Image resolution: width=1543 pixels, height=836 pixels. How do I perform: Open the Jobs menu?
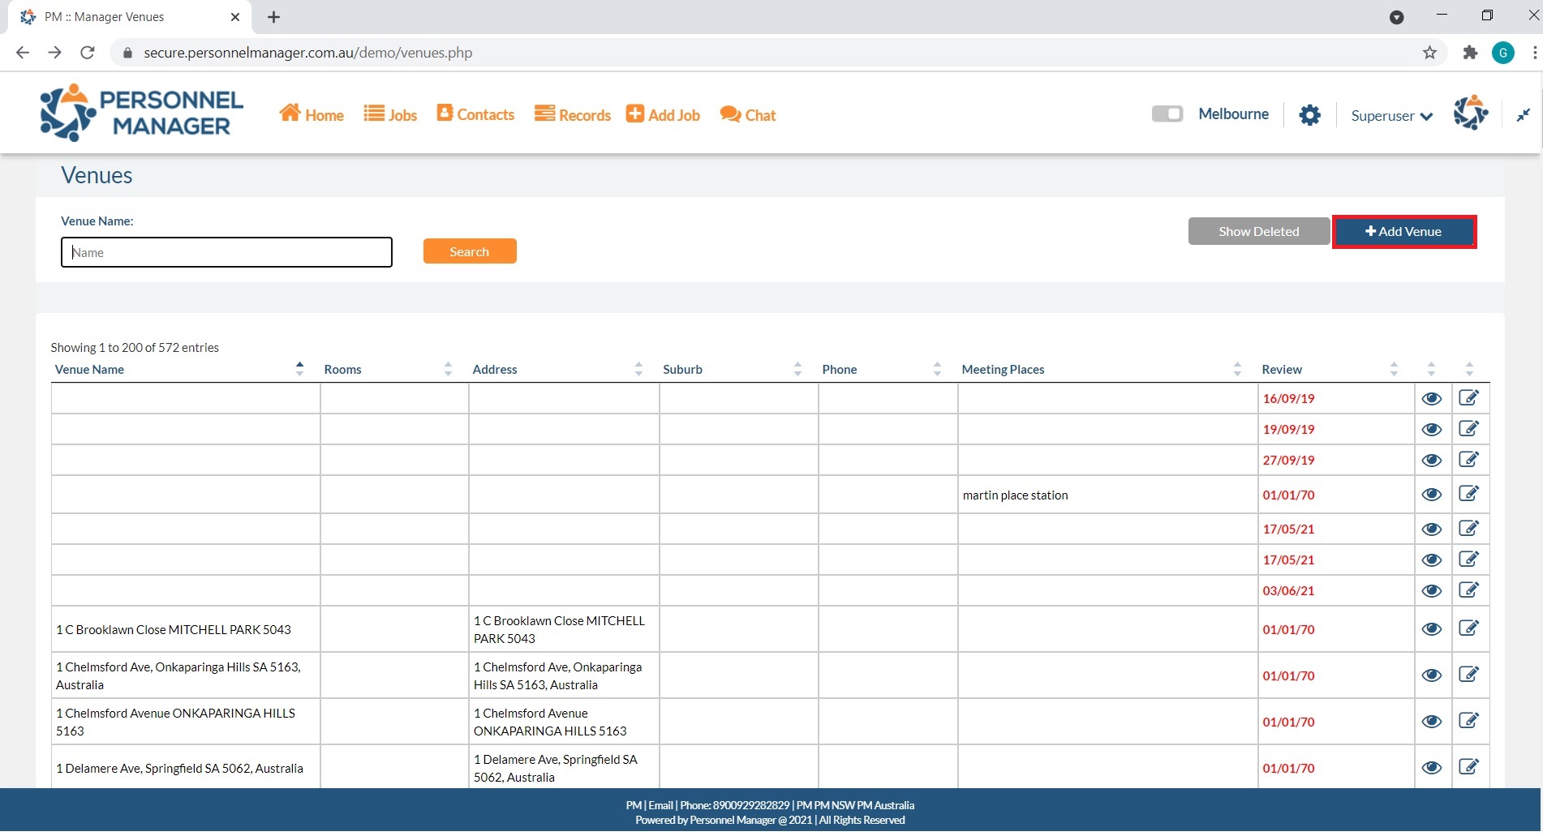coord(390,115)
